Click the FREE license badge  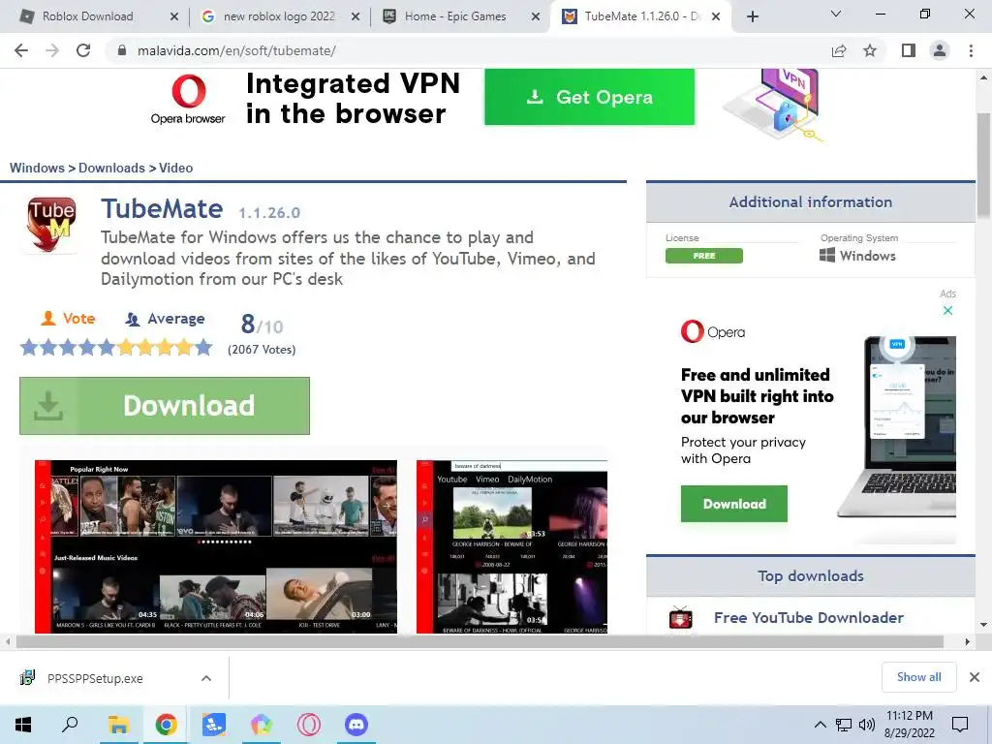tap(704, 256)
